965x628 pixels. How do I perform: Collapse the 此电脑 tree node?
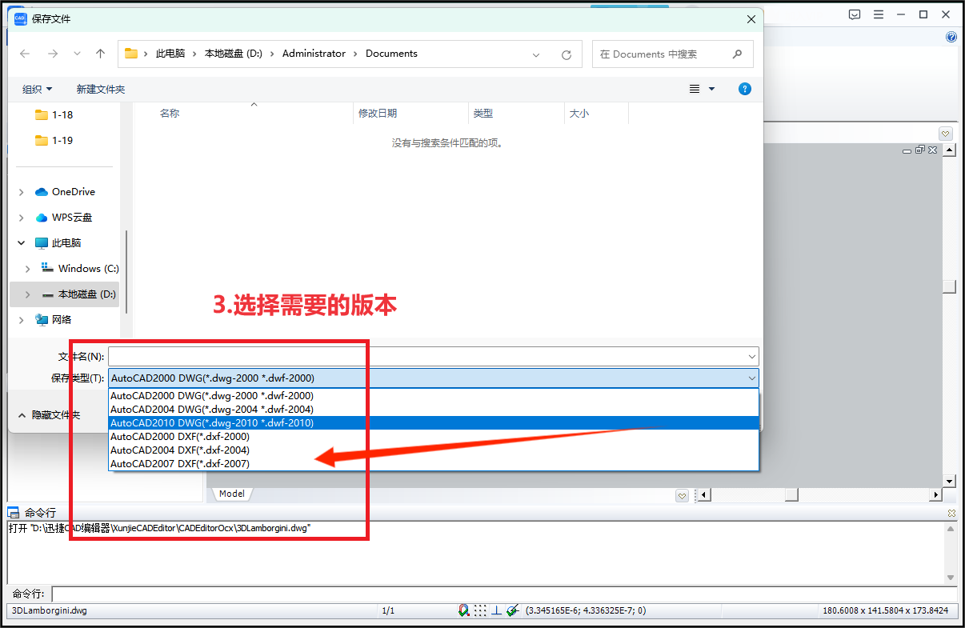click(x=21, y=243)
